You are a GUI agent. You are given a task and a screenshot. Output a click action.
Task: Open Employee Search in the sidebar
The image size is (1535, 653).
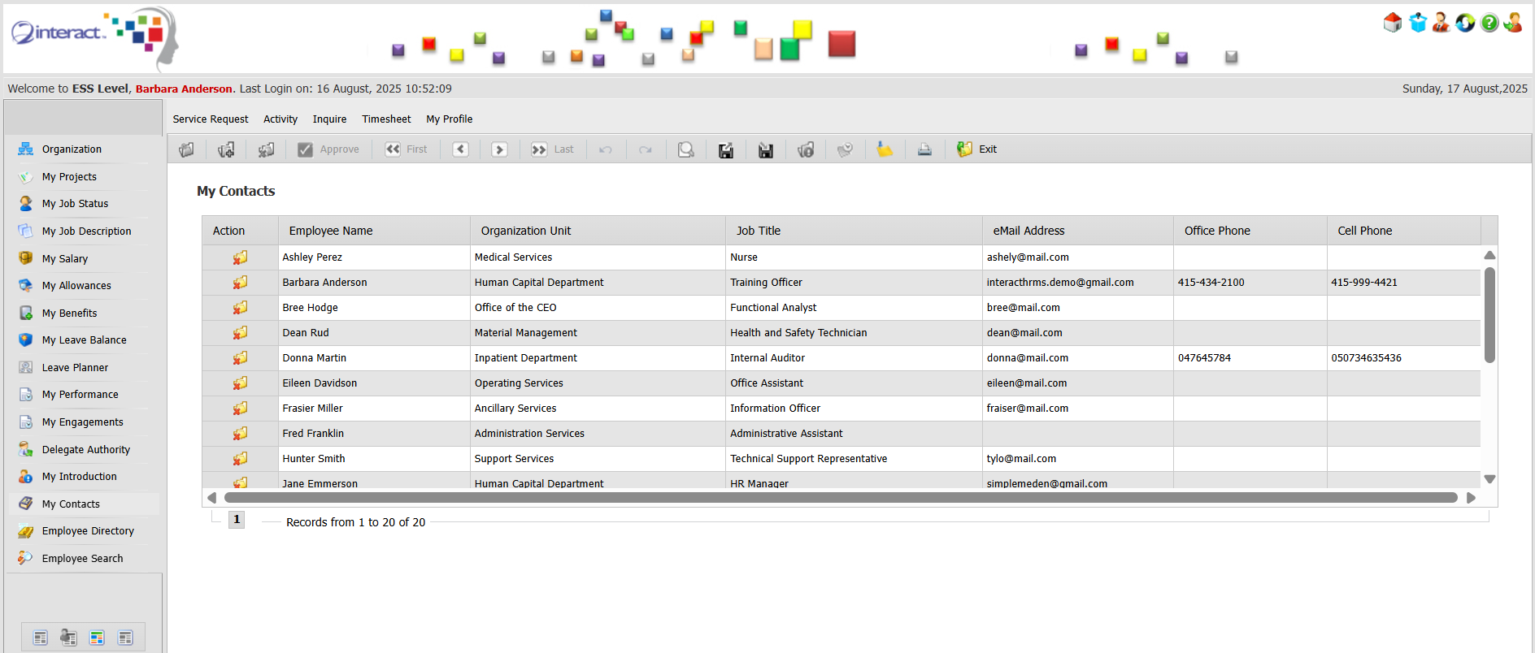click(84, 559)
